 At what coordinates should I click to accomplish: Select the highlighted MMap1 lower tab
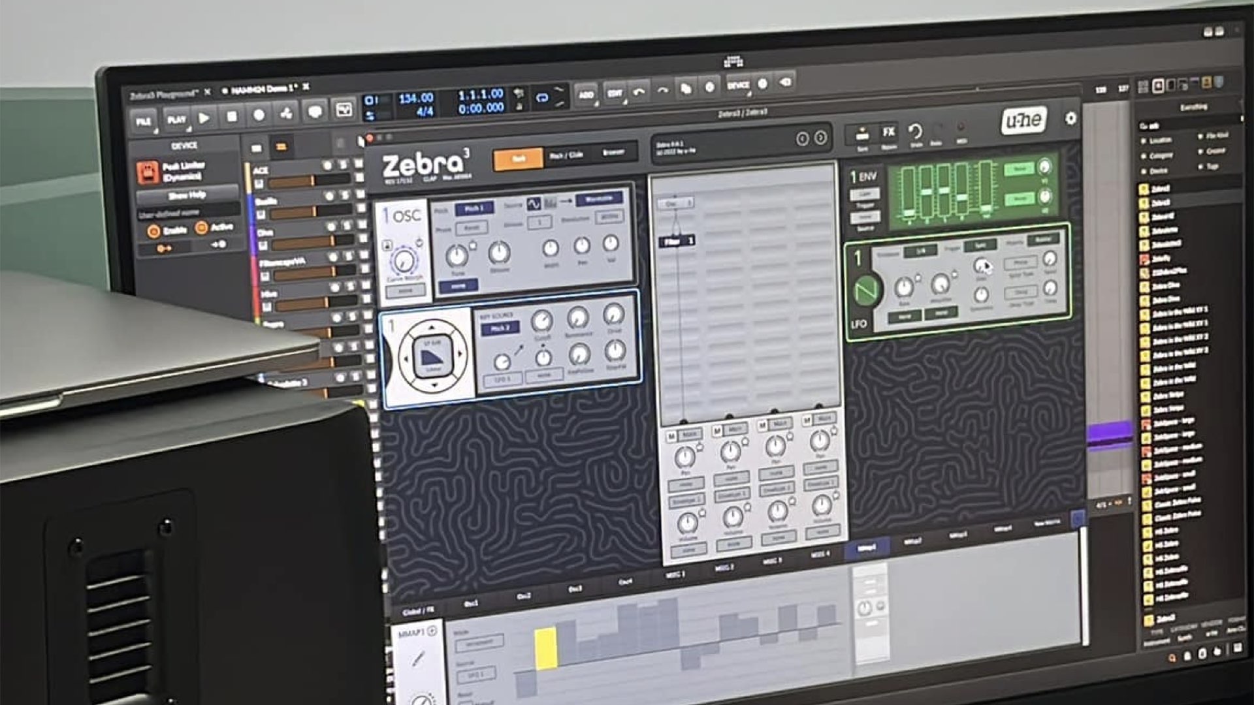point(866,548)
